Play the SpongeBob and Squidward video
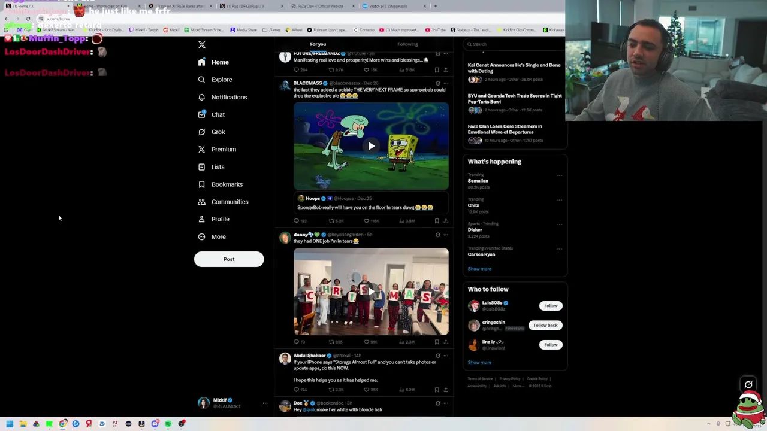Viewport: 767px width, 431px height. (371, 146)
